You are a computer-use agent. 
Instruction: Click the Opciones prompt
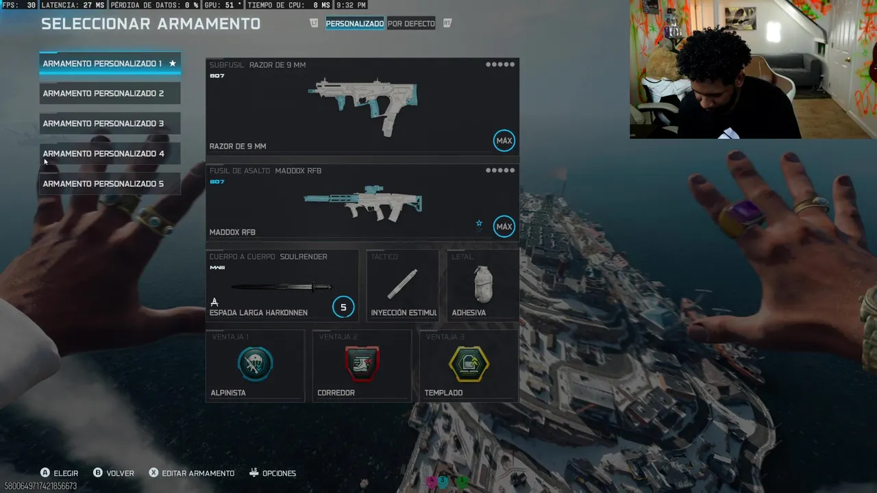pos(273,473)
